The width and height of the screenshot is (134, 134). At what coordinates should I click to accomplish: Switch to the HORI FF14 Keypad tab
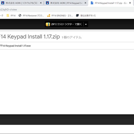[x=66, y=3]
